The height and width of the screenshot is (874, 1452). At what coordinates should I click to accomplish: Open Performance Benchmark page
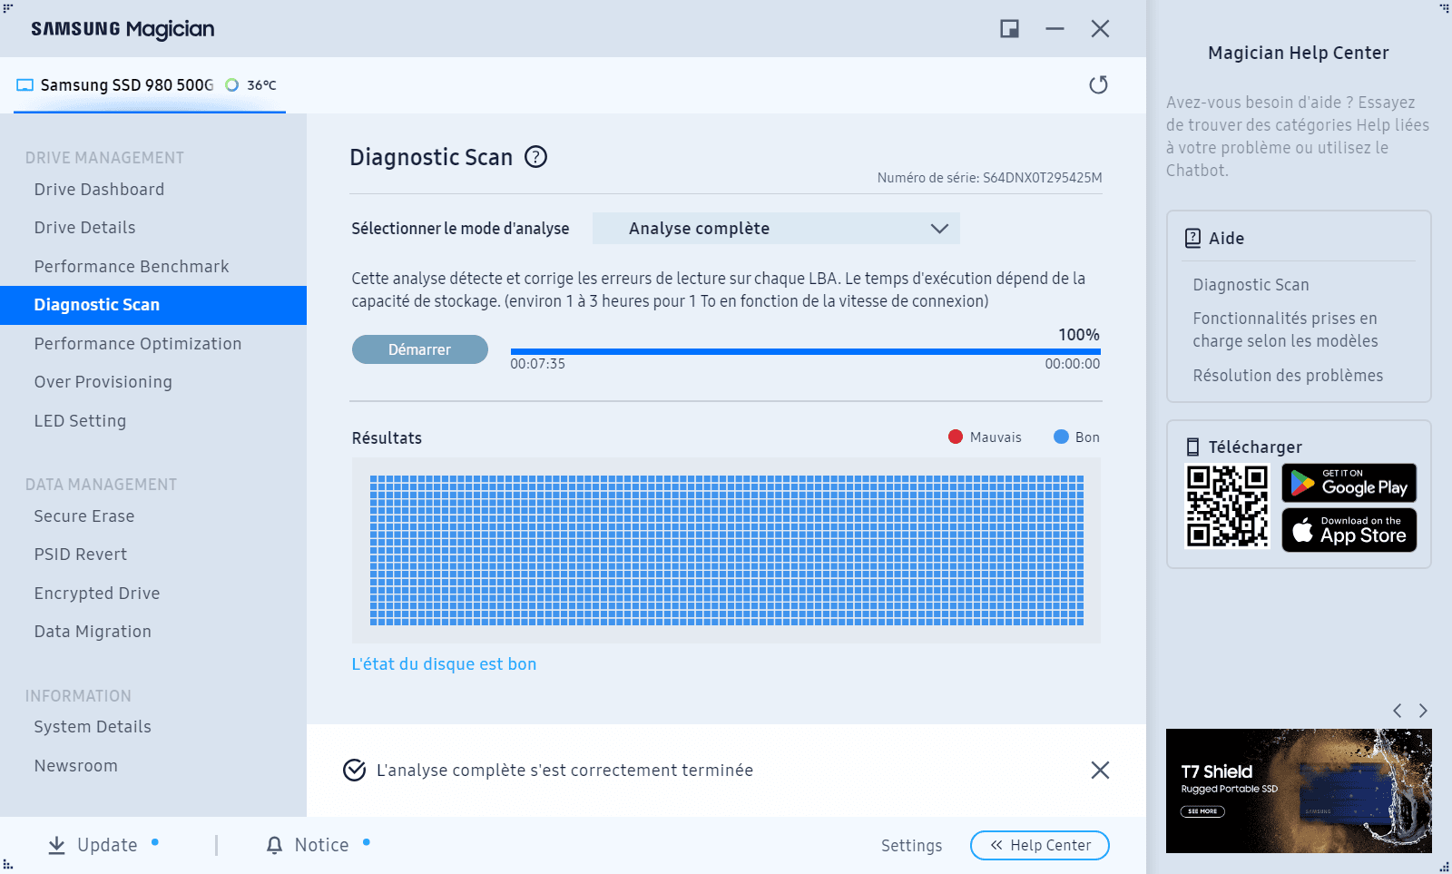132,267
